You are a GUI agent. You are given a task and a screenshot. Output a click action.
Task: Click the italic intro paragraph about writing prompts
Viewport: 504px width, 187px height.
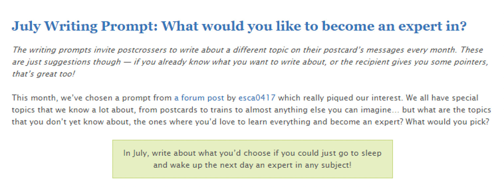(x=248, y=62)
